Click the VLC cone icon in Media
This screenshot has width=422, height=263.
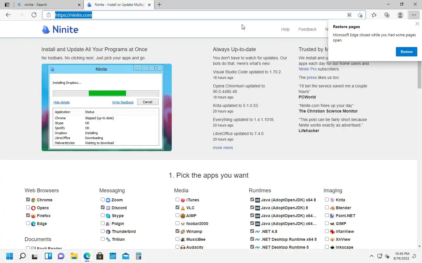(183, 208)
